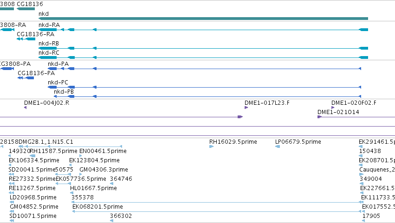
Task: Select the CG18136-PA protein label
Action: click(36, 73)
